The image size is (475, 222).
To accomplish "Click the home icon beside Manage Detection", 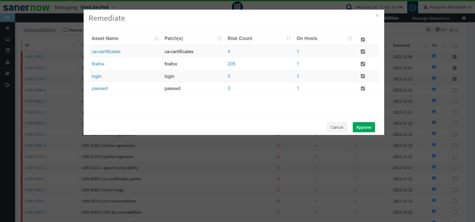I will [463, 18].
